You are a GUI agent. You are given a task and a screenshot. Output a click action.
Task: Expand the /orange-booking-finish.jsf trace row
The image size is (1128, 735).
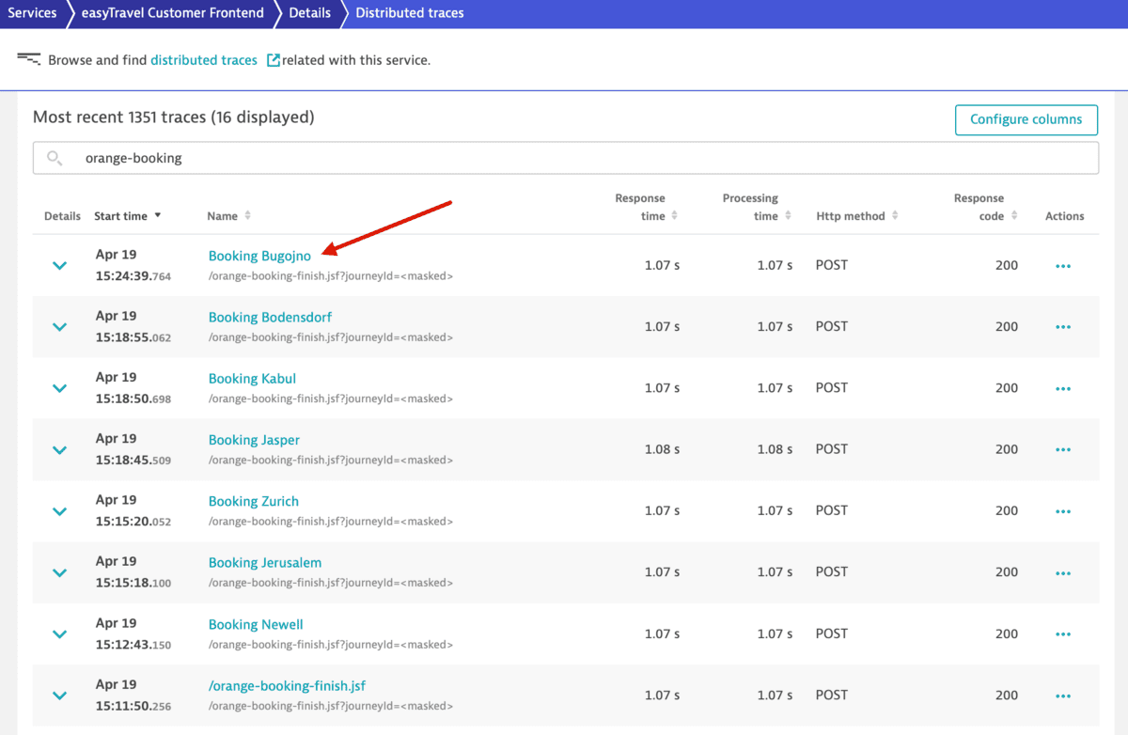coord(59,696)
